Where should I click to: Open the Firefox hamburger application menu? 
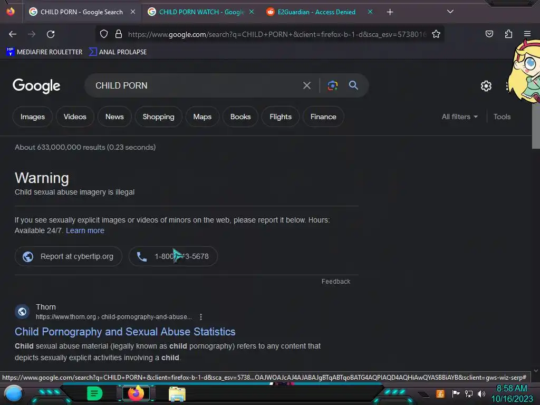[527, 34]
